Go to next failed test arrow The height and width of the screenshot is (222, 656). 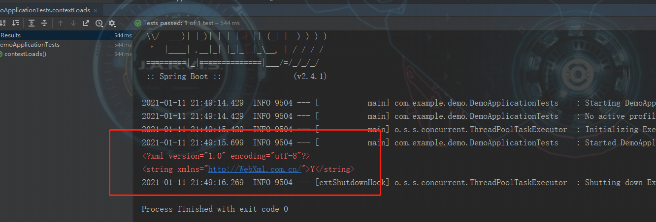[73, 23]
